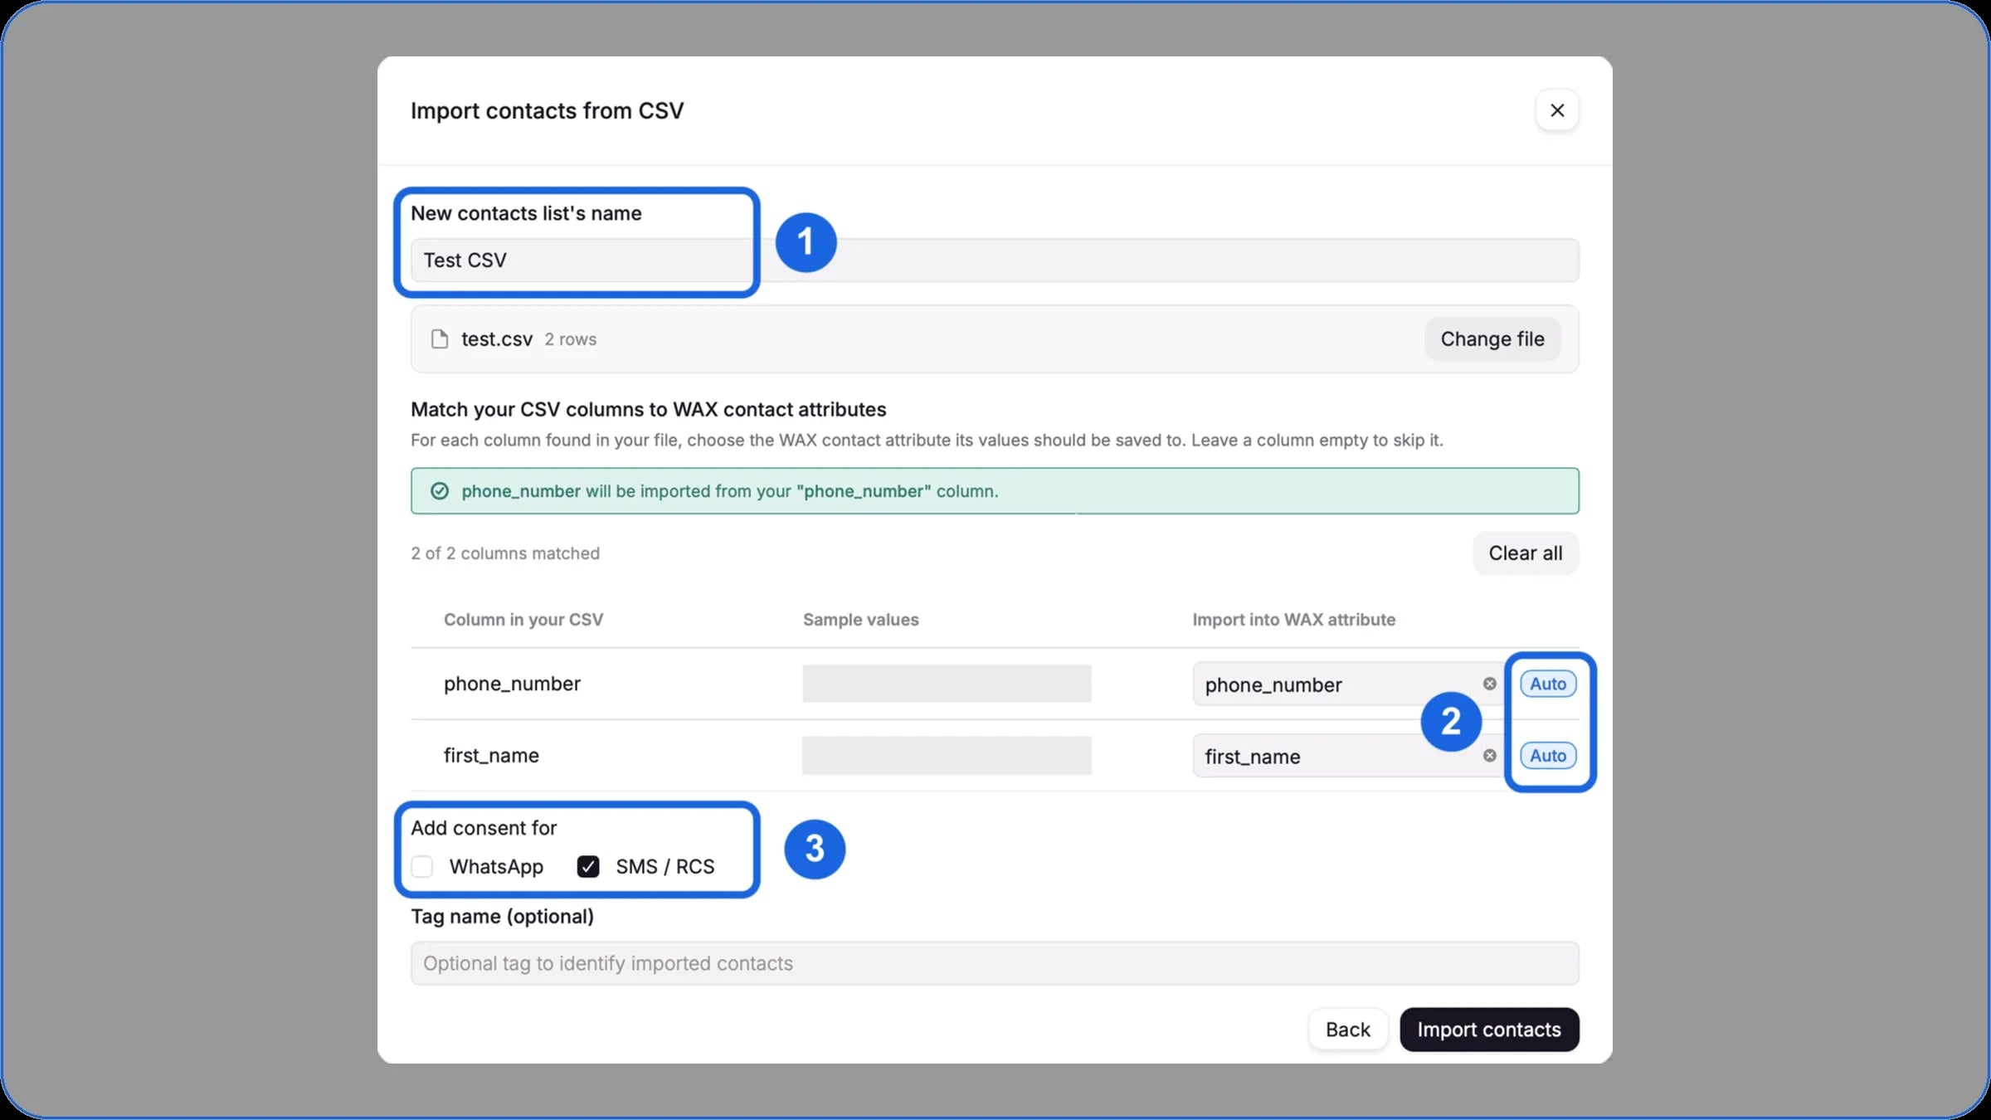Screen dimensions: 1991x1120
Task: Click '2 of 2 columns matched' text
Action: 505,553
